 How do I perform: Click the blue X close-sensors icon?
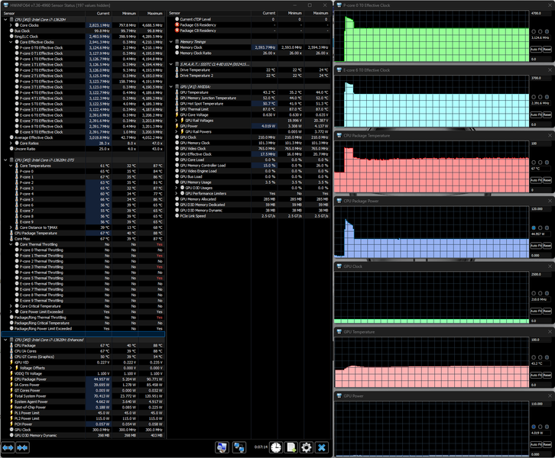[x=321, y=447]
